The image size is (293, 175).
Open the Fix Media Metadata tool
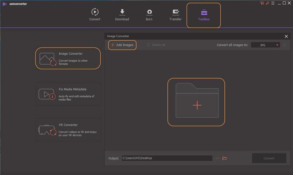[x=68, y=94]
